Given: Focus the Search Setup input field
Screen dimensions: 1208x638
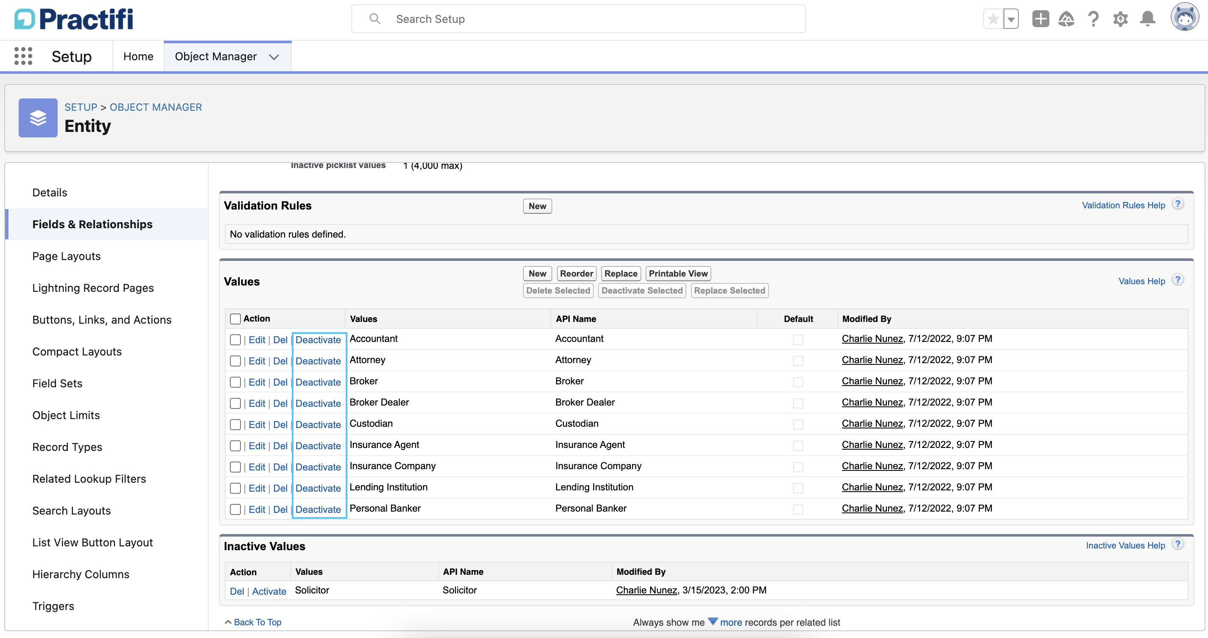Looking at the screenshot, I should (578, 19).
